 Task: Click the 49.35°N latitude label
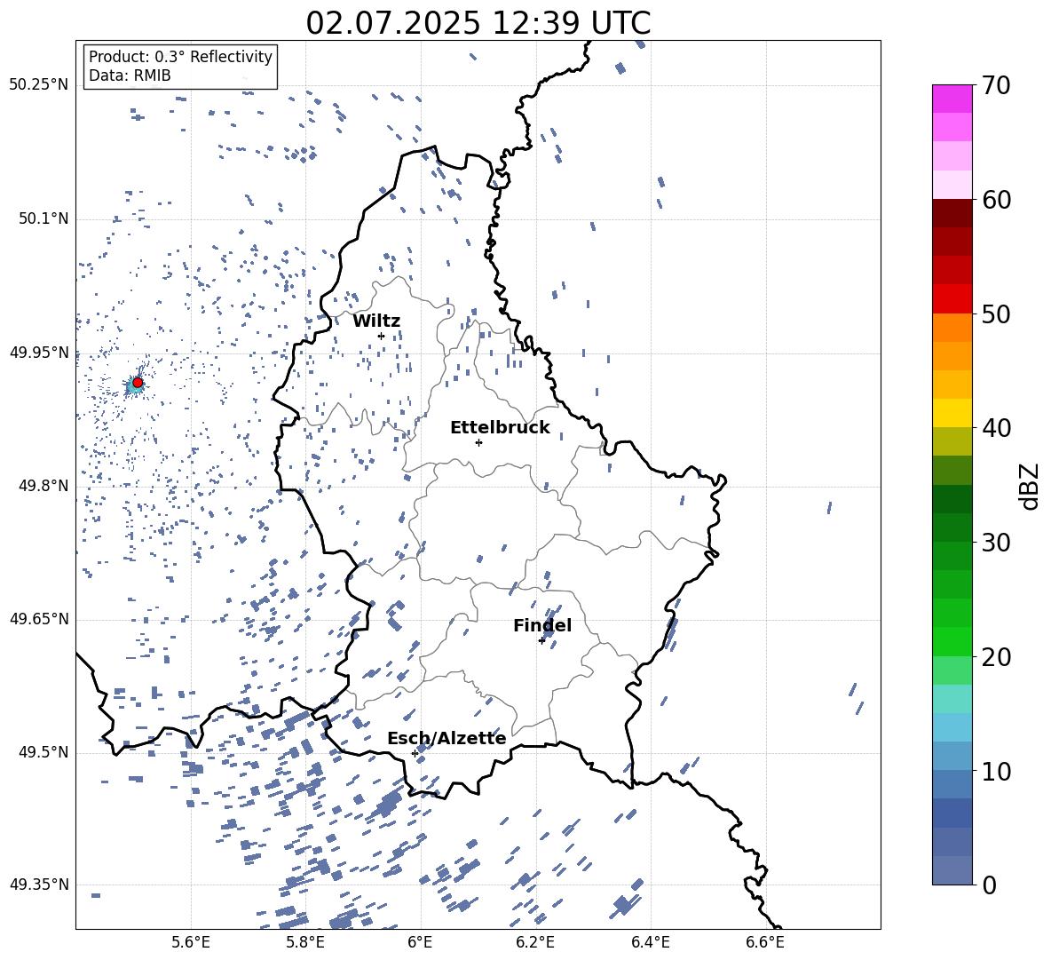tap(38, 885)
